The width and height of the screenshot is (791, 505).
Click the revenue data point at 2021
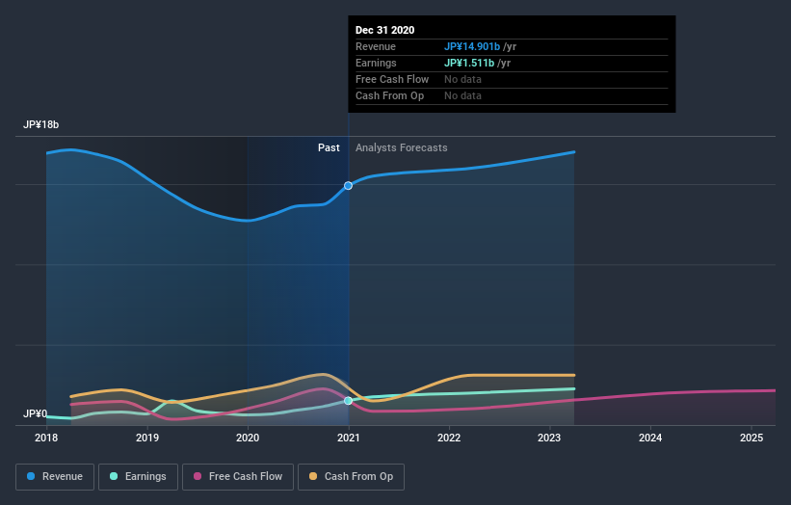point(348,186)
